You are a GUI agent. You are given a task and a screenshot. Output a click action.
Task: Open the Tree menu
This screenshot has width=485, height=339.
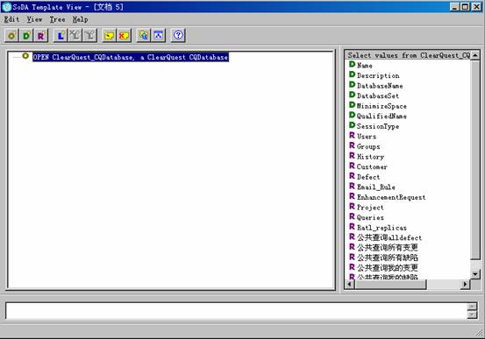click(x=58, y=19)
